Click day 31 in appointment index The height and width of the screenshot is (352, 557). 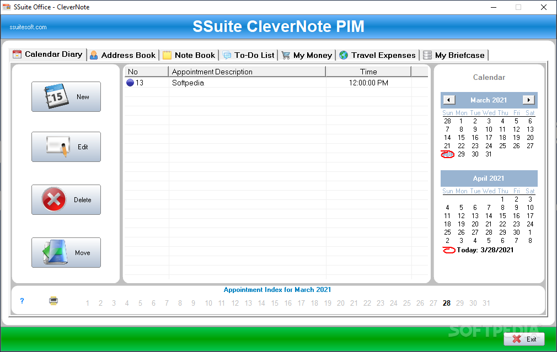486,304
